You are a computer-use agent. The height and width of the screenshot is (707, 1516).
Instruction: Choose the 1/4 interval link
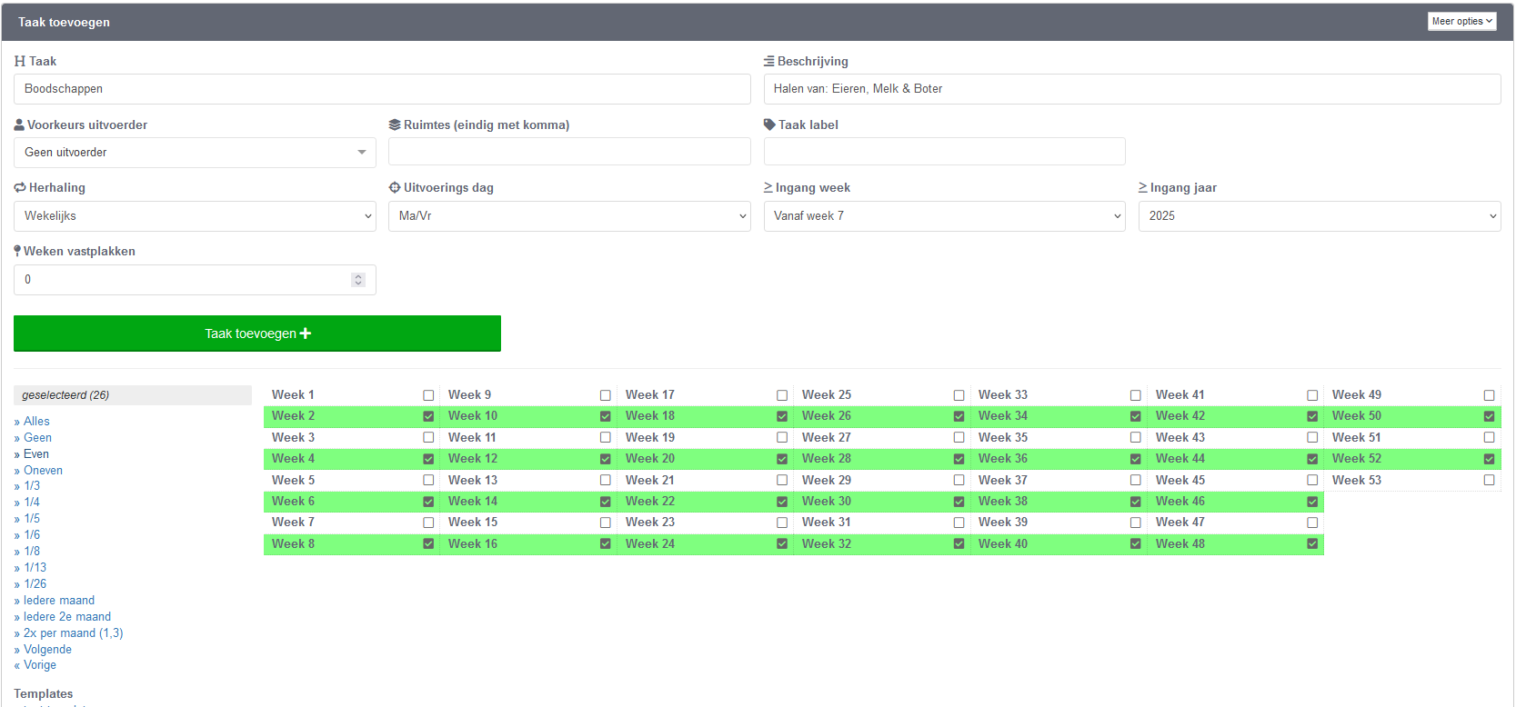tap(32, 502)
